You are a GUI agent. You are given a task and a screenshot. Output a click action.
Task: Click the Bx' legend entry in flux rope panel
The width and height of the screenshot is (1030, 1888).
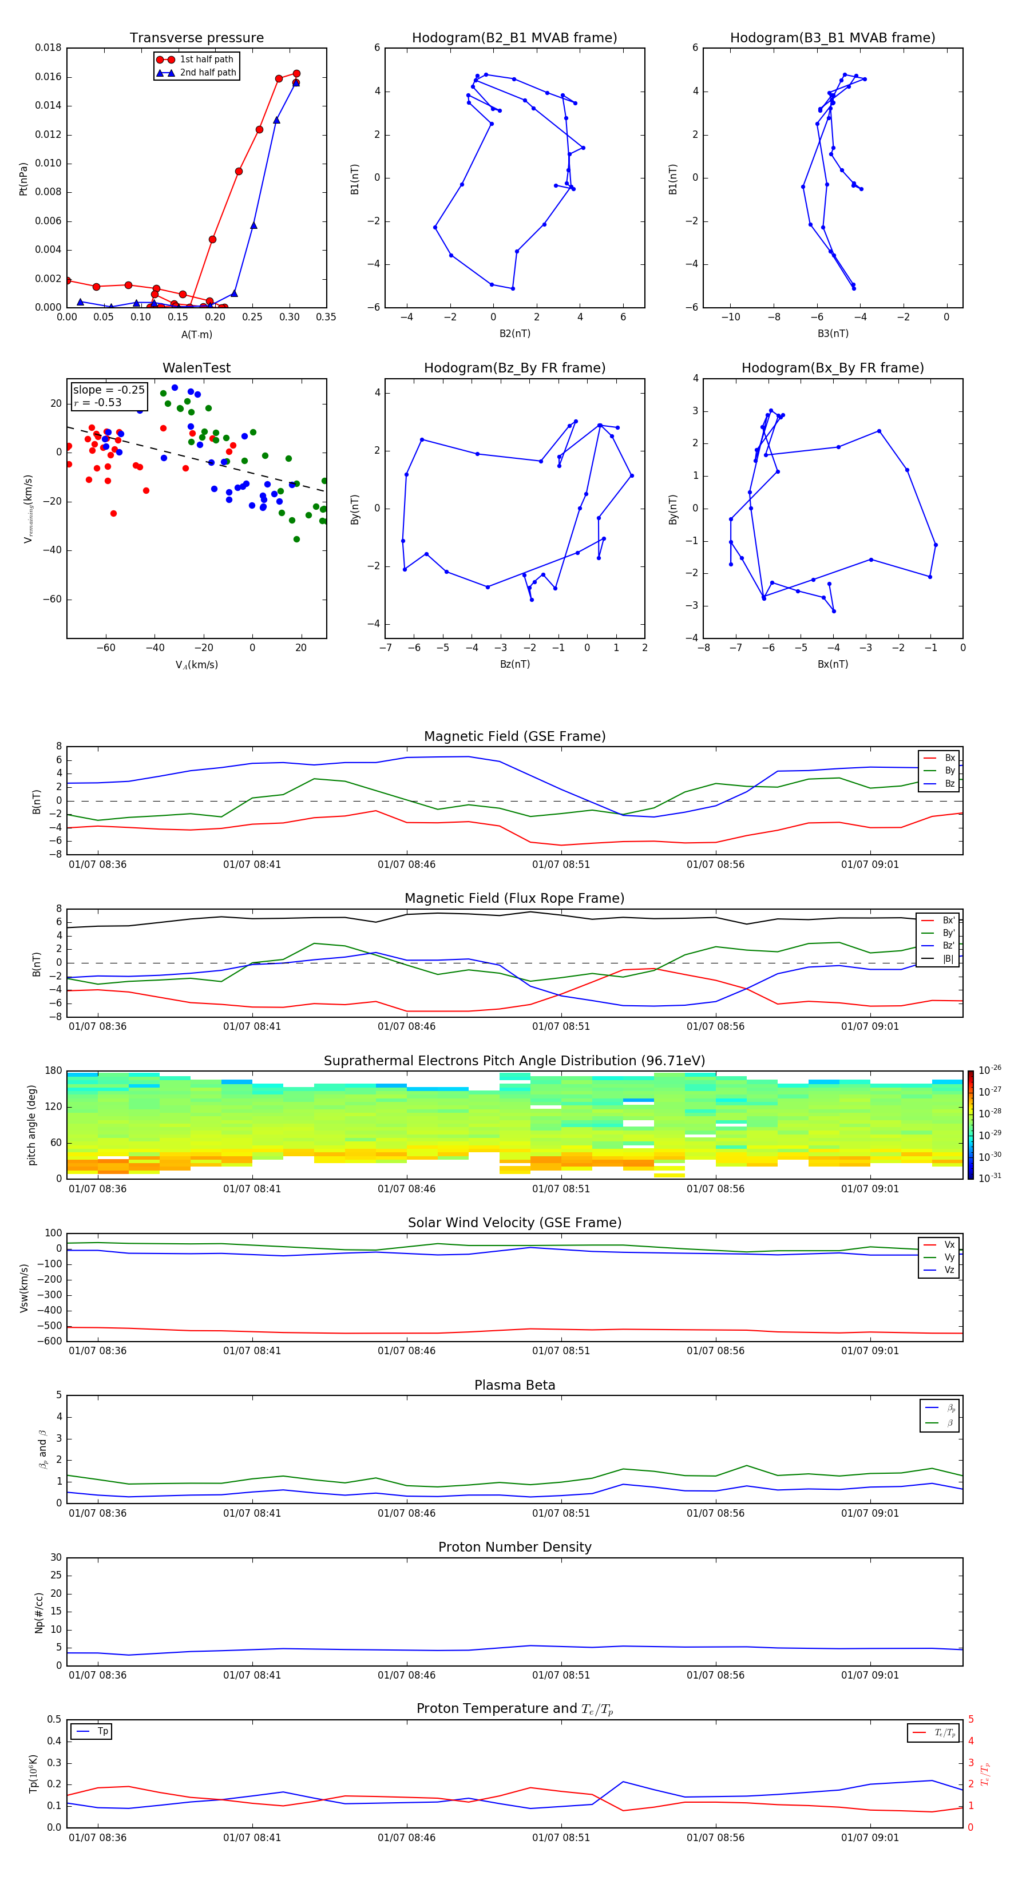point(938,921)
